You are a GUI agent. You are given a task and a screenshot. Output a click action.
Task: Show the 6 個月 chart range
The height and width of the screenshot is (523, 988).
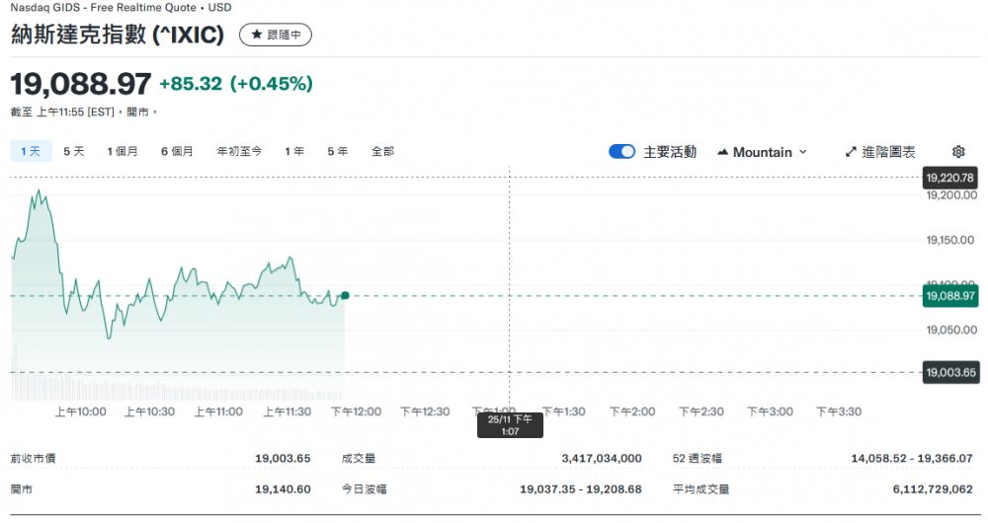click(177, 151)
